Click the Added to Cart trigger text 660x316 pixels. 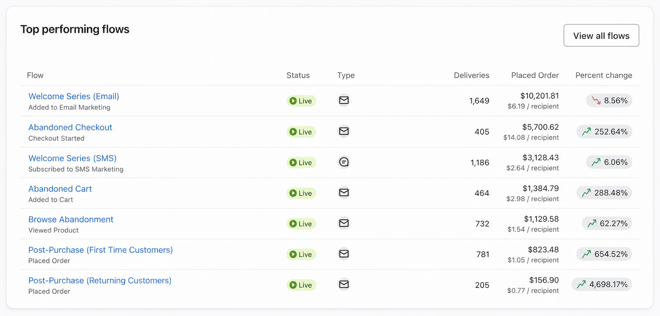[51, 200]
